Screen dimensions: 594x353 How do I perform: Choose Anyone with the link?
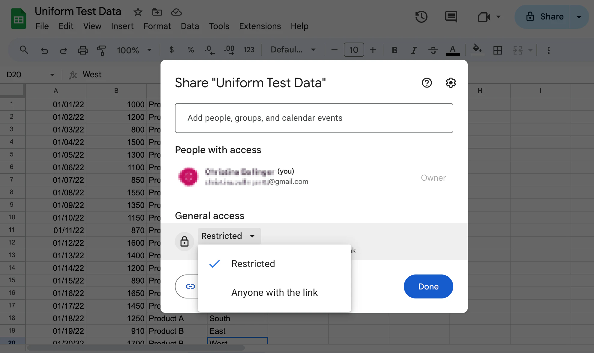[274, 292]
